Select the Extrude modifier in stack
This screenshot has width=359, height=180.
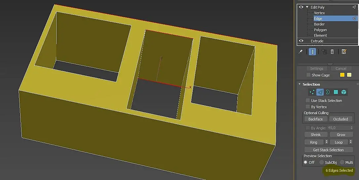click(317, 41)
